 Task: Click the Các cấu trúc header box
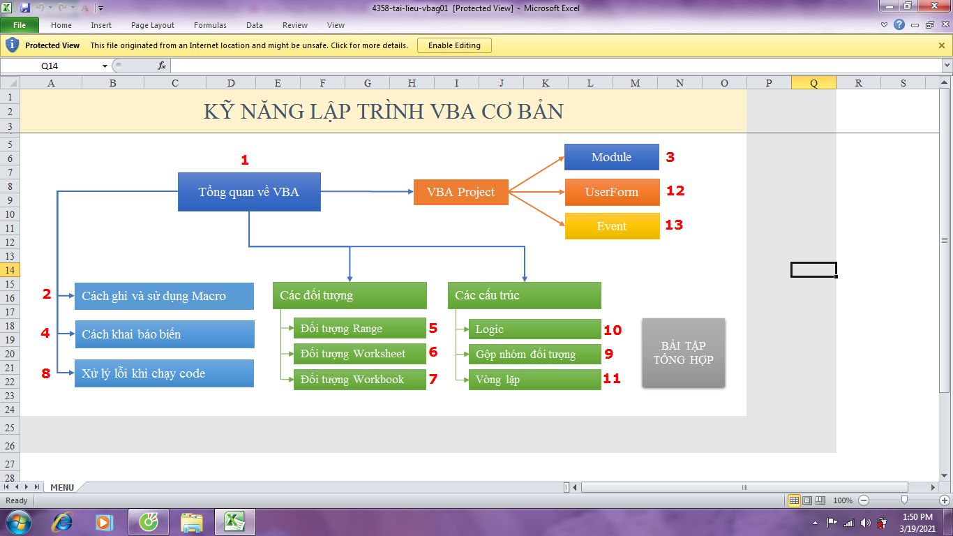pos(524,295)
